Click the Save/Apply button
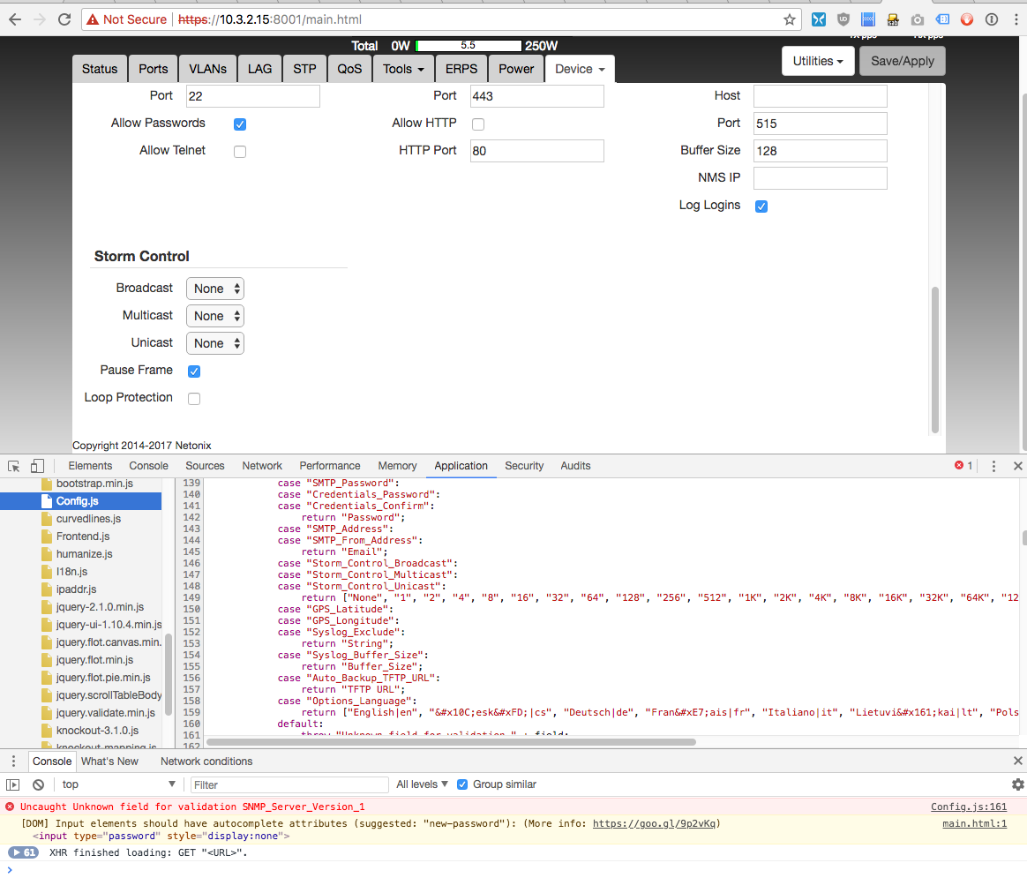Image resolution: width=1027 pixels, height=893 pixels. click(x=902, y=61)
